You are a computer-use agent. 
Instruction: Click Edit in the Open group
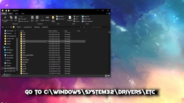pos(76,19)
